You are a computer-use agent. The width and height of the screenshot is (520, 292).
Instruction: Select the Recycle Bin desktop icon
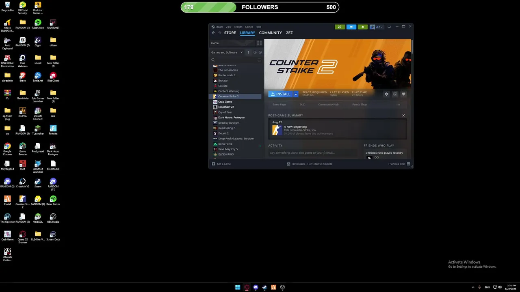click(x=7, y=7)
